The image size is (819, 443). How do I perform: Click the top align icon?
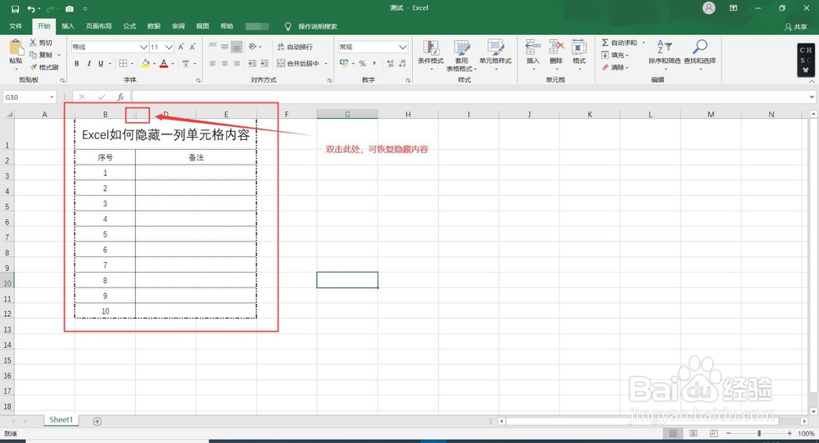[x=213, y=47]
